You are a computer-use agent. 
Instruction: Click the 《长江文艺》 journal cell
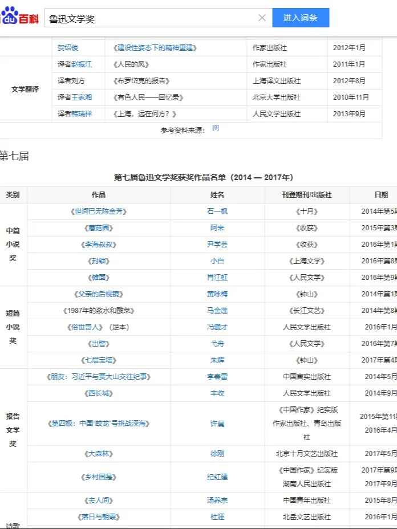(307, 311)
